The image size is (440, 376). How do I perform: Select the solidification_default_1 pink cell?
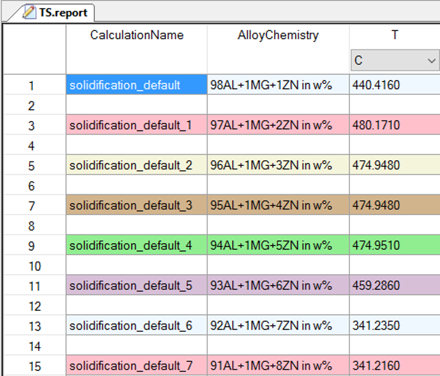click(x=137, y=125)
